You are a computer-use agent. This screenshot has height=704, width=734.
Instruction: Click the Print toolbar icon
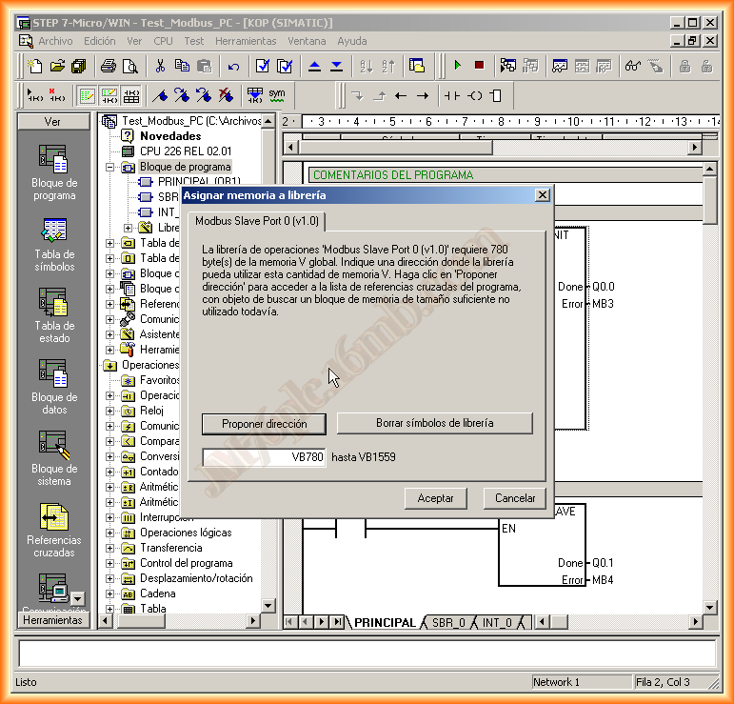[109, 66]
